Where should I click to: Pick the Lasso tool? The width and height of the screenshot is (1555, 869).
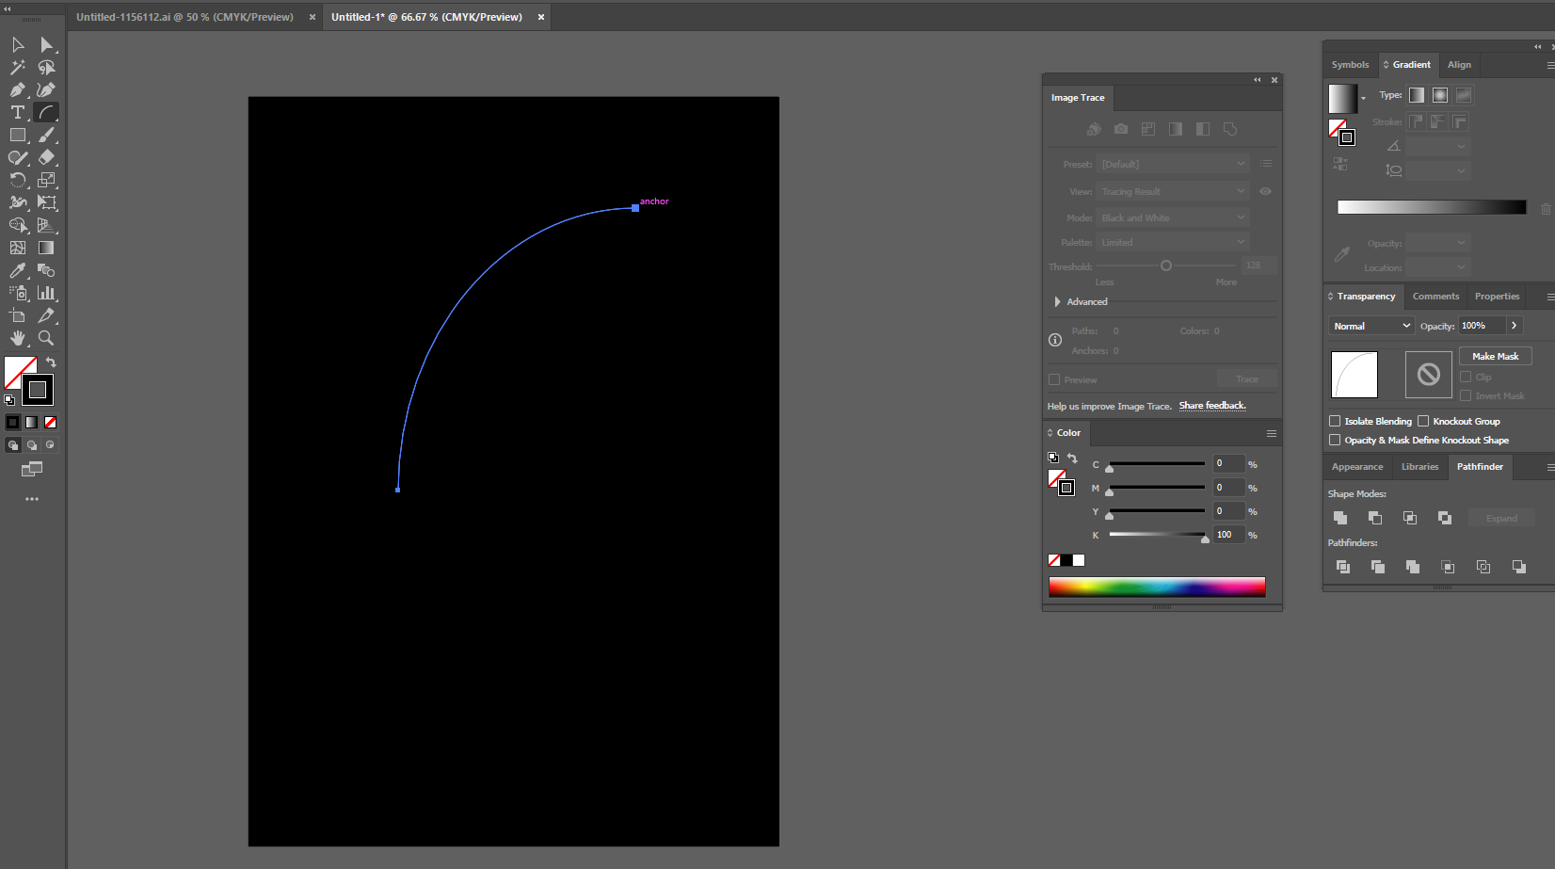click(46, 67)
